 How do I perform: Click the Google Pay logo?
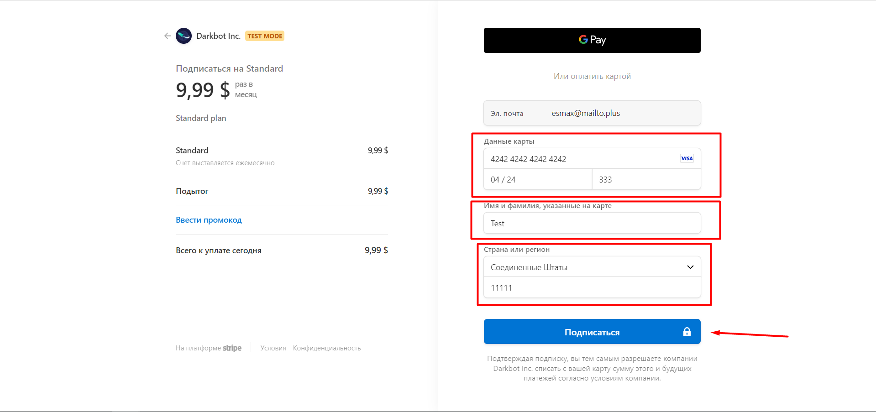pos(592,40)
